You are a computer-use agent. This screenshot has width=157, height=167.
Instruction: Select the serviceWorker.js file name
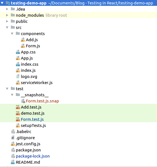pyautogui.click(x=37, y=83)
